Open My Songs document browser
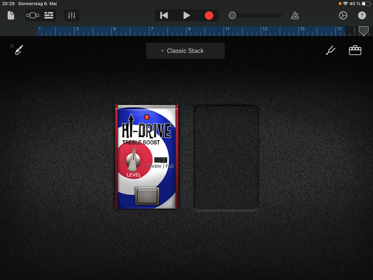 tap(11, 15)
